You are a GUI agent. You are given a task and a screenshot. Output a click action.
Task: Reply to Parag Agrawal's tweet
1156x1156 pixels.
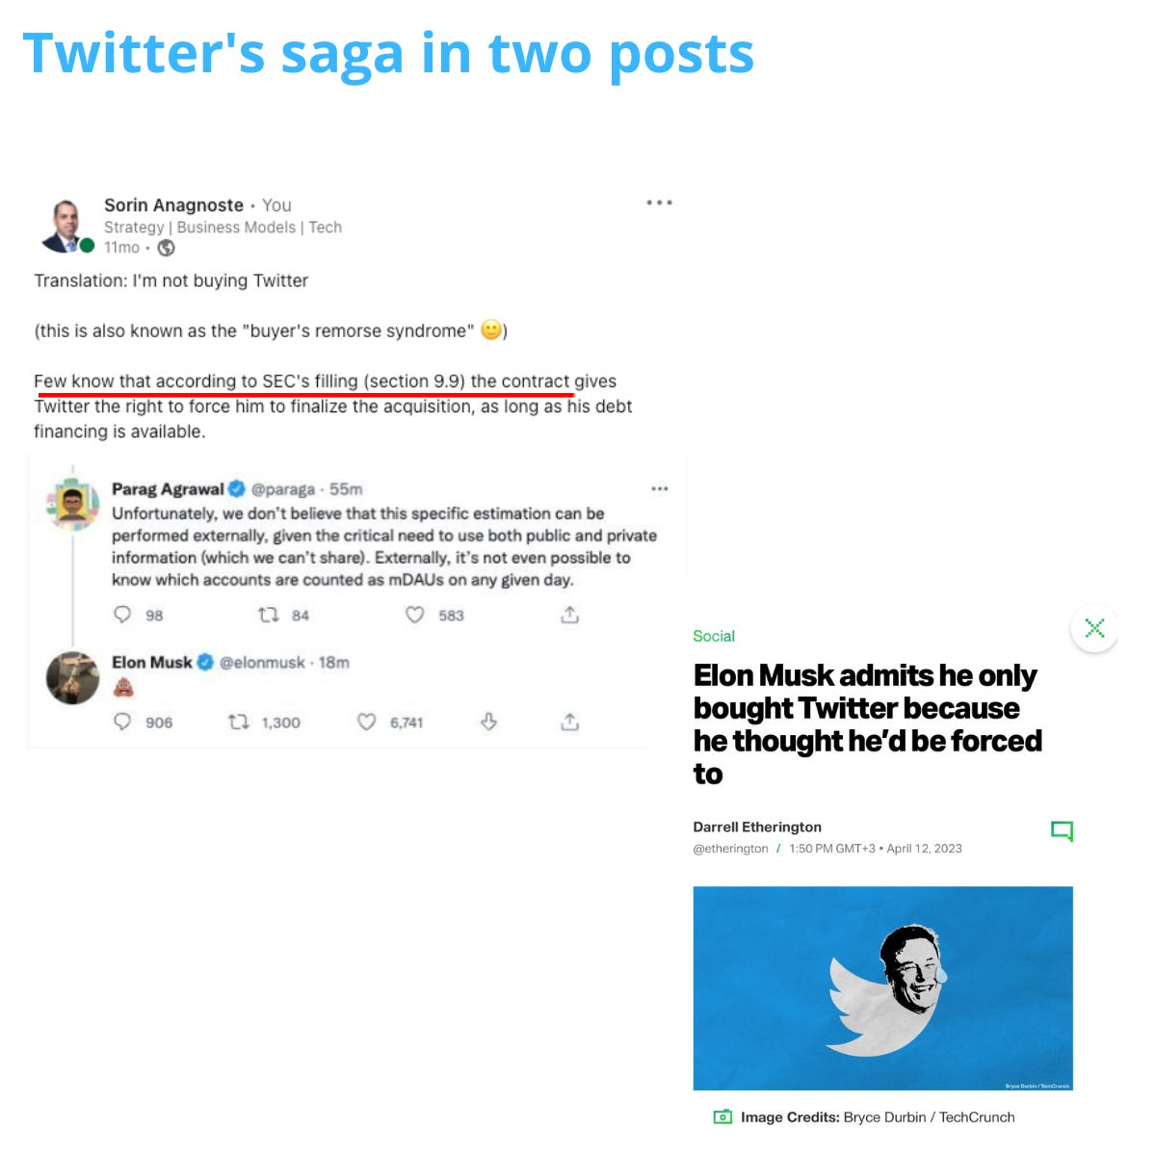[x=122, y=615]
